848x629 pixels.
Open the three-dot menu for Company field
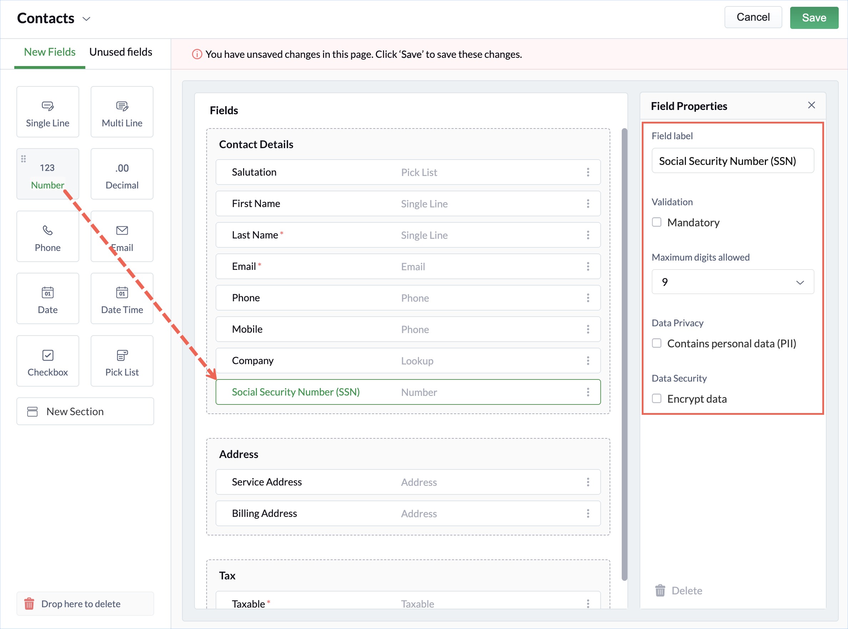(588, 361)
